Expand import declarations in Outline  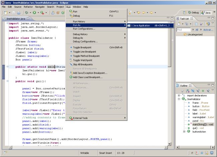pos(179,95)
